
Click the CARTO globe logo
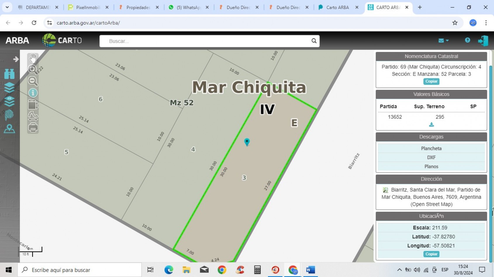62,40
